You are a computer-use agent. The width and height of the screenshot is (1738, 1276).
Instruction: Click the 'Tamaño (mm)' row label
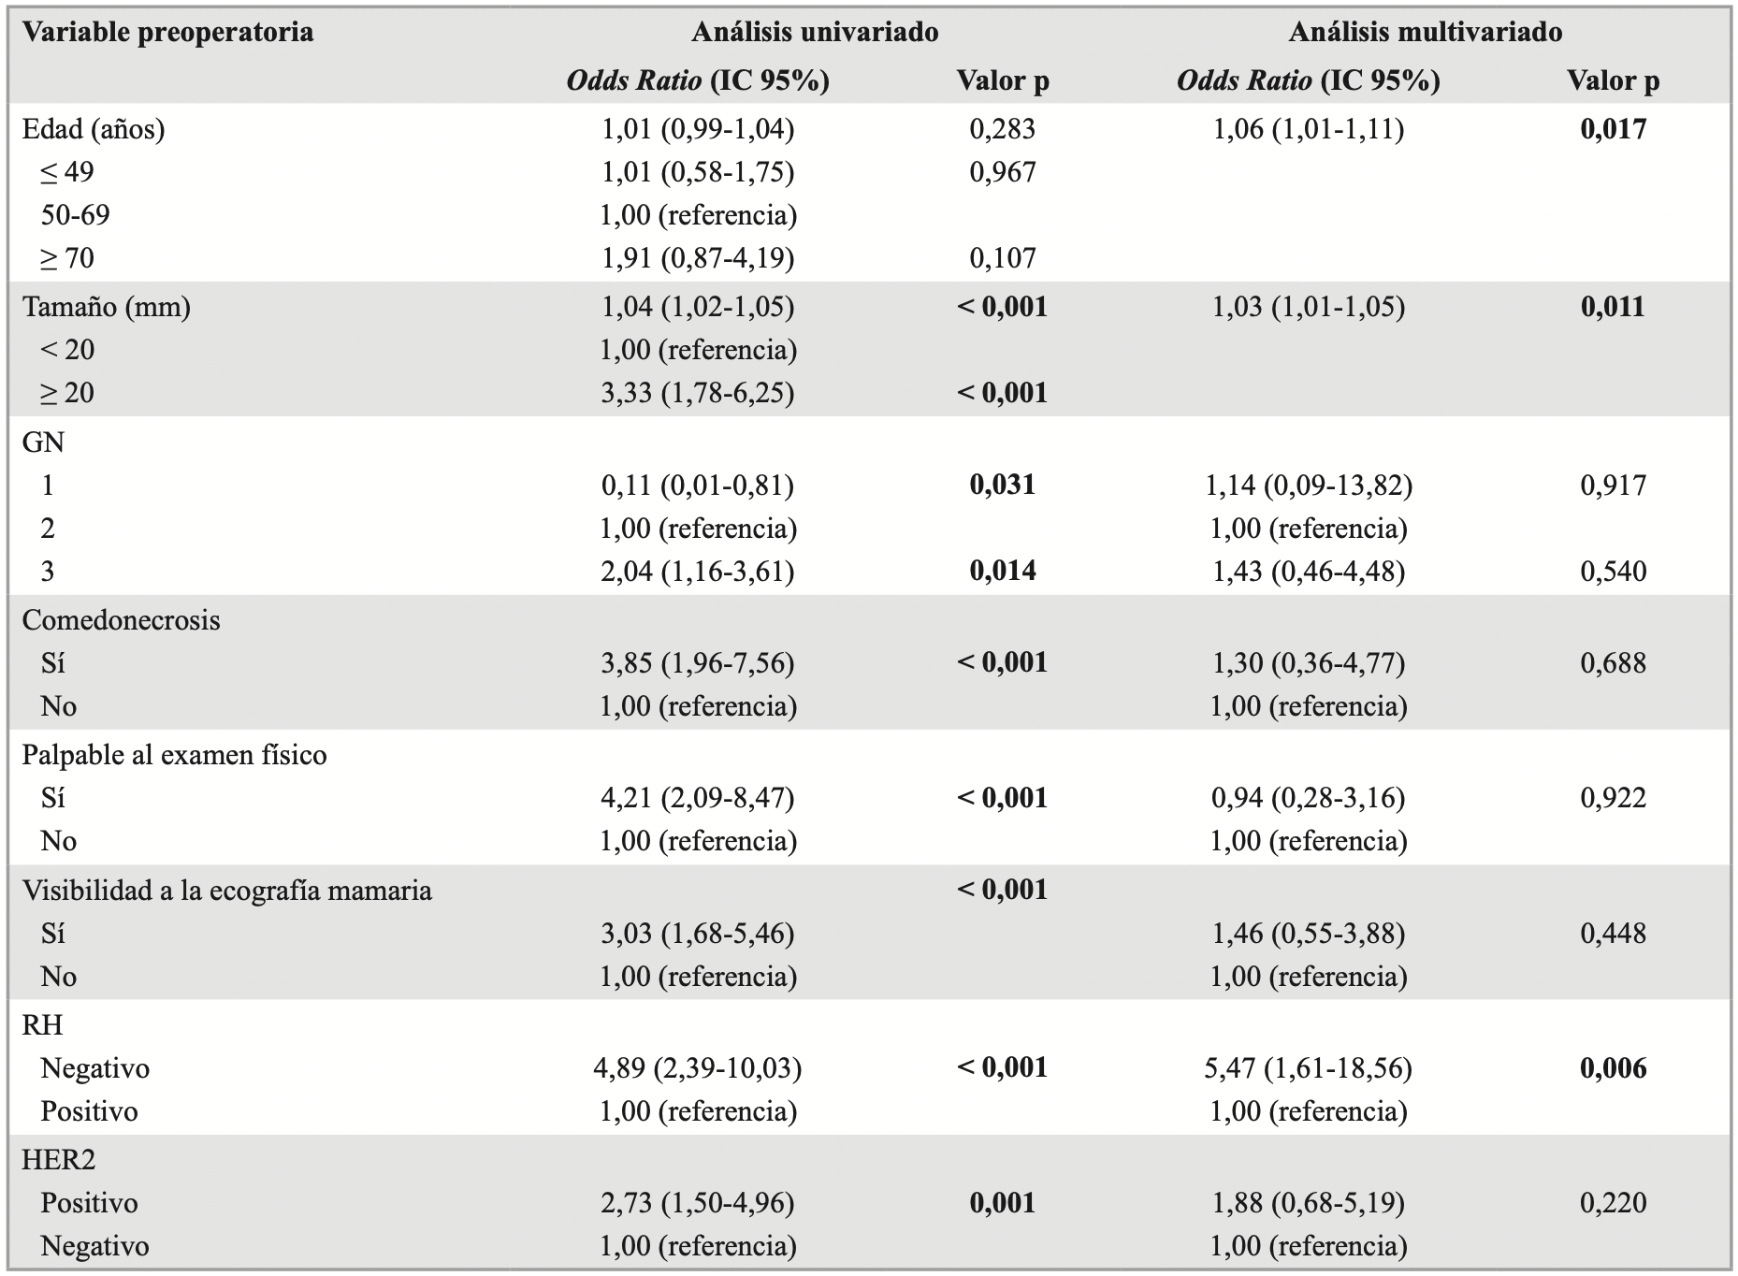106,307
